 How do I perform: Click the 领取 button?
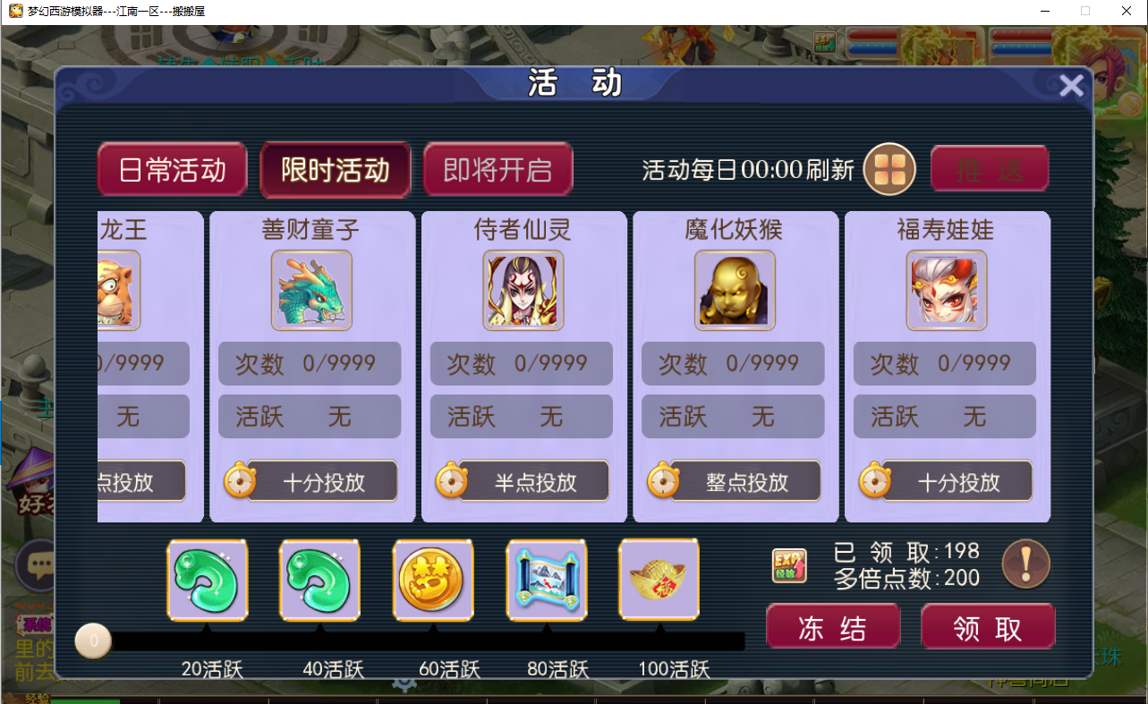(988, 628)
